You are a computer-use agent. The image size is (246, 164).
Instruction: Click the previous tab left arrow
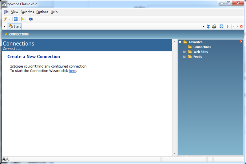[x=234, y=26]
